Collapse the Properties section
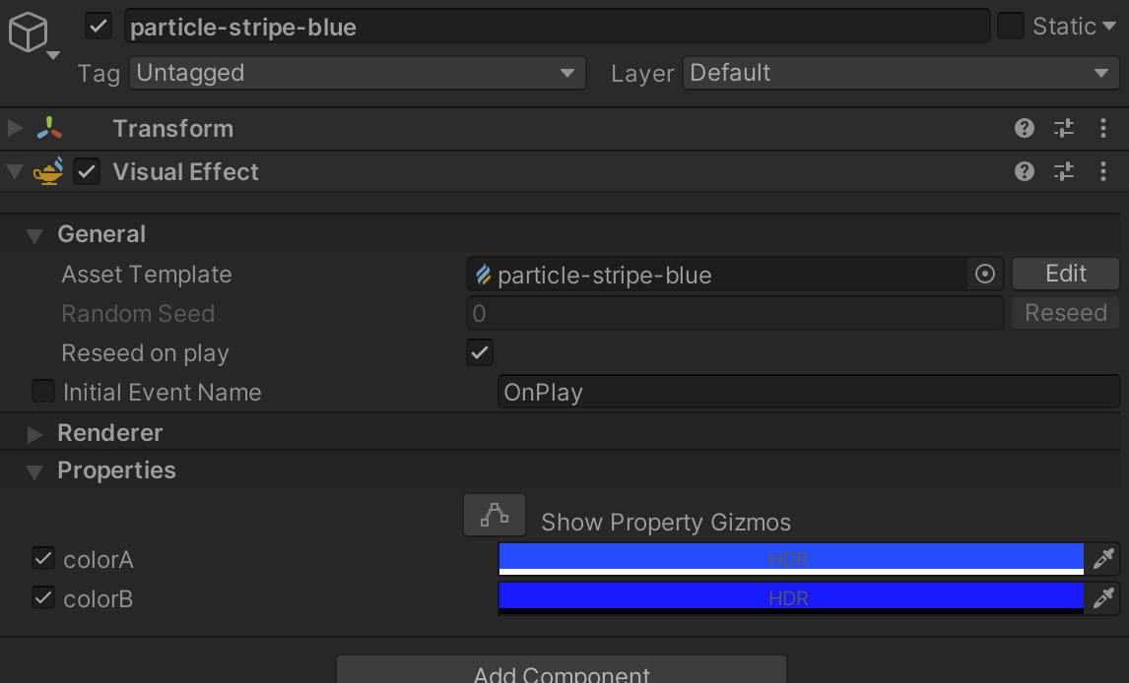The height and width of the screenshot is (683, 1129). (x=33, y=470)
